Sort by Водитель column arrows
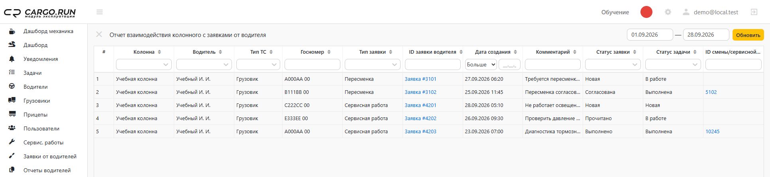Image resolution: width=770 pixels, height=177 pixels. [x=220, y=52]
